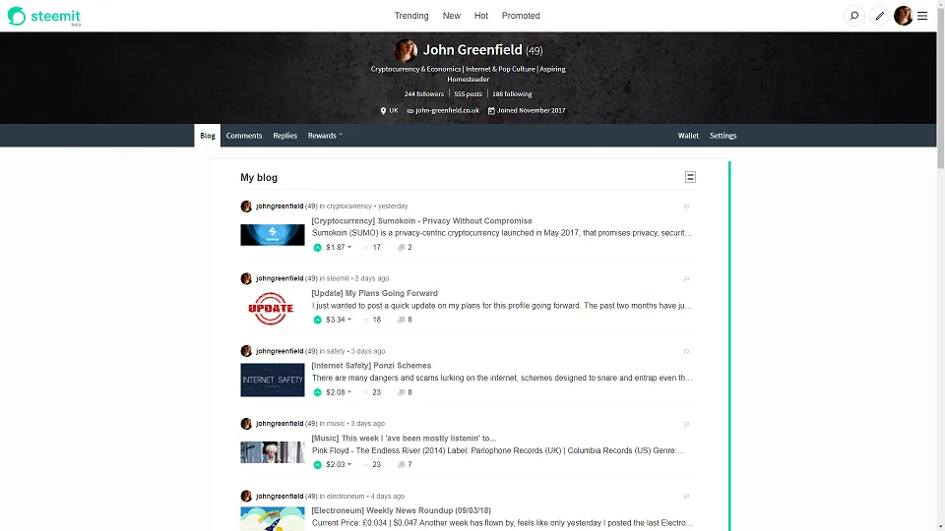This screenshot has width=945, height=531.
Task: Switch the blog layout with the list-view icon
Action: [x=690, y=177]
